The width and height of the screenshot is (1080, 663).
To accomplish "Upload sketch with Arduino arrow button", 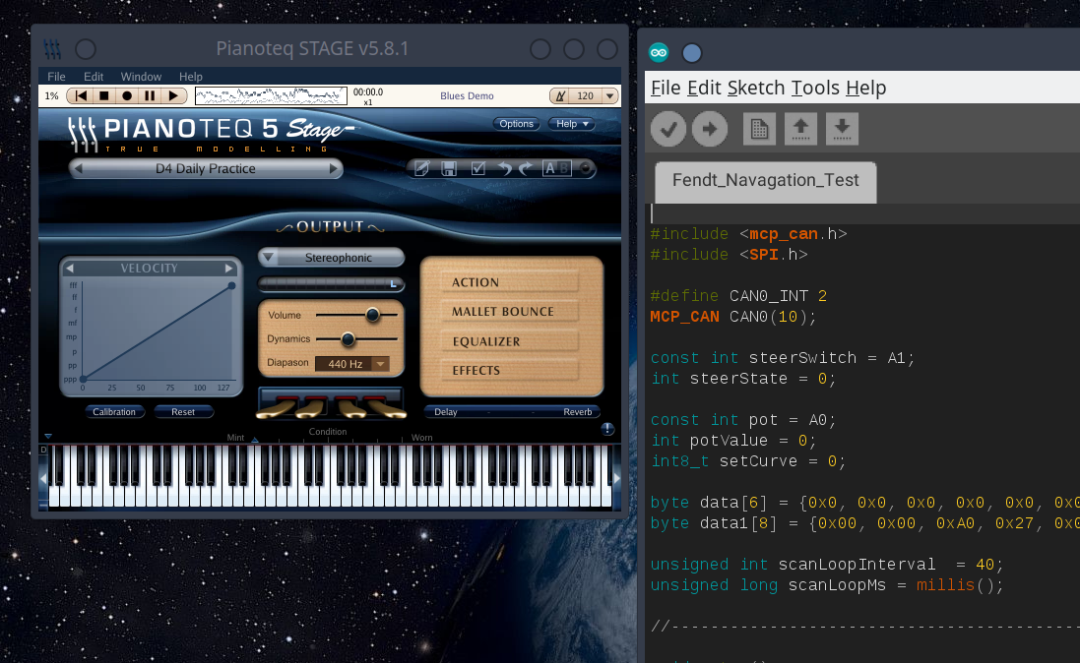I will pos(710,129).
